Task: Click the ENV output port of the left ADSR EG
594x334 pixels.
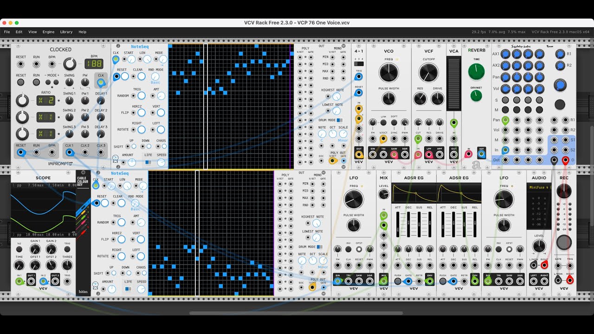Action: pos(430,281)
